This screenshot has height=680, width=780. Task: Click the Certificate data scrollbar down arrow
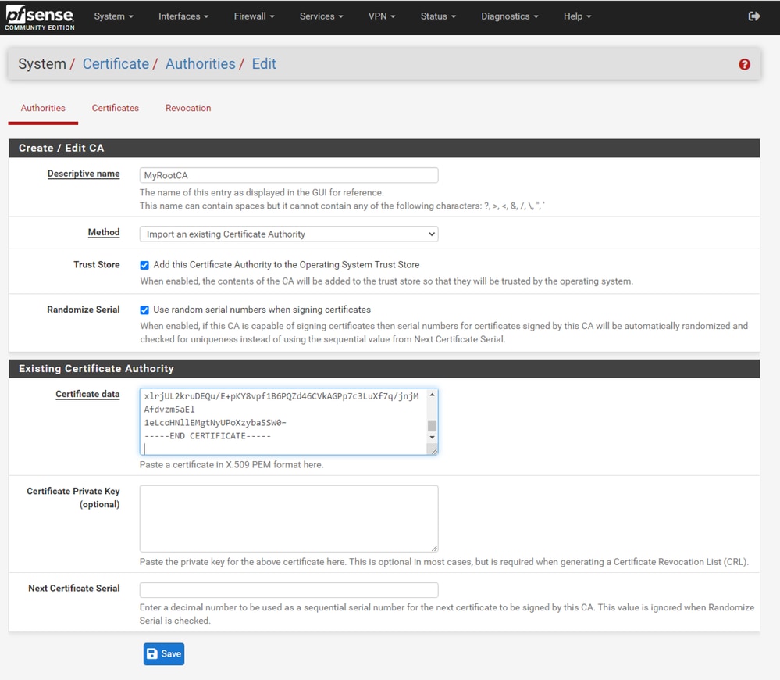click(x=433, y=437)
